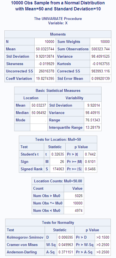Image resolution: width=116 pixels, height=258 pixels.
Task: Select the Sum Observations value 500323.744
Action: tap(100, 49)
